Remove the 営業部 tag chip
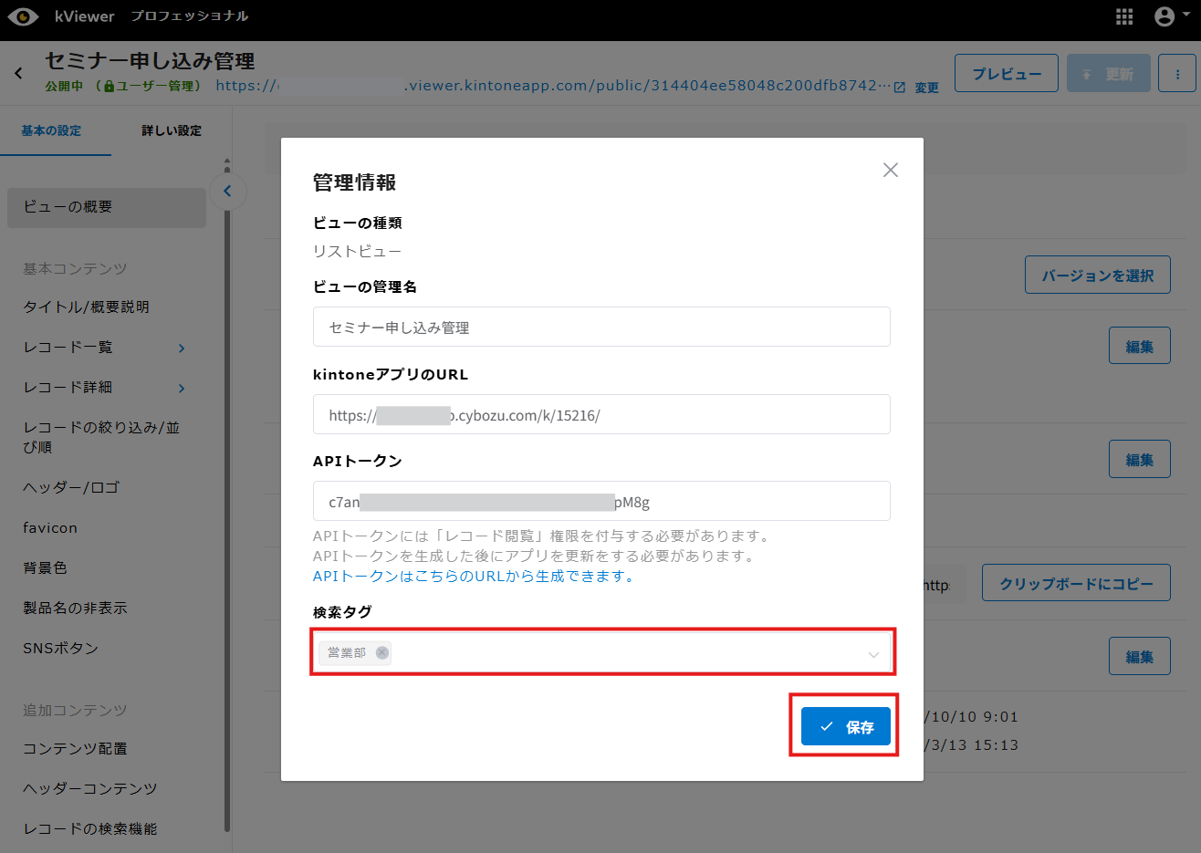Screen dimensions: 1201x853 coord(382,652)
